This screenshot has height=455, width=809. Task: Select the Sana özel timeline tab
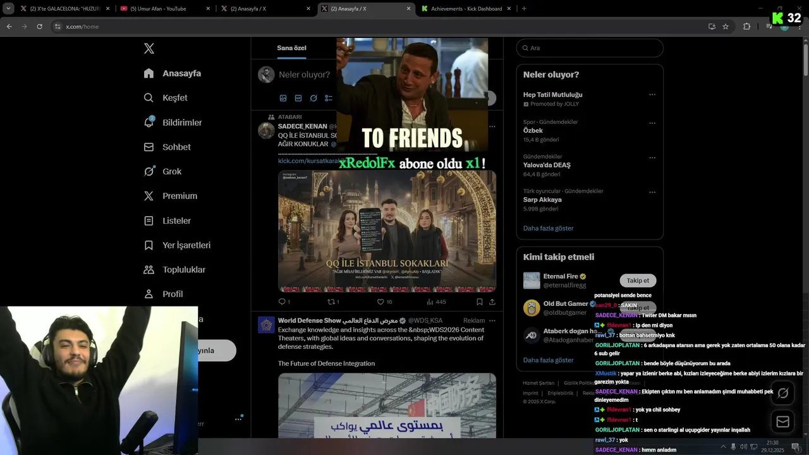point(291,48)
